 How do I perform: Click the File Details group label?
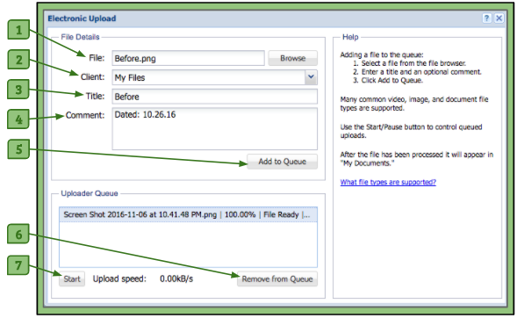pos(80,37)
